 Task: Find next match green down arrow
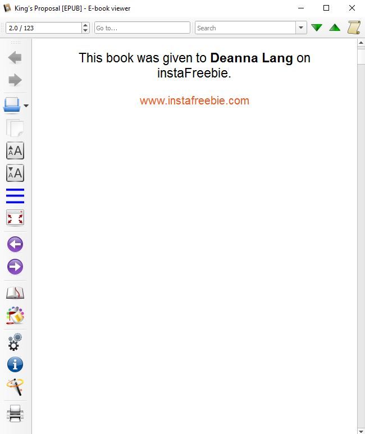click(317, 28)
